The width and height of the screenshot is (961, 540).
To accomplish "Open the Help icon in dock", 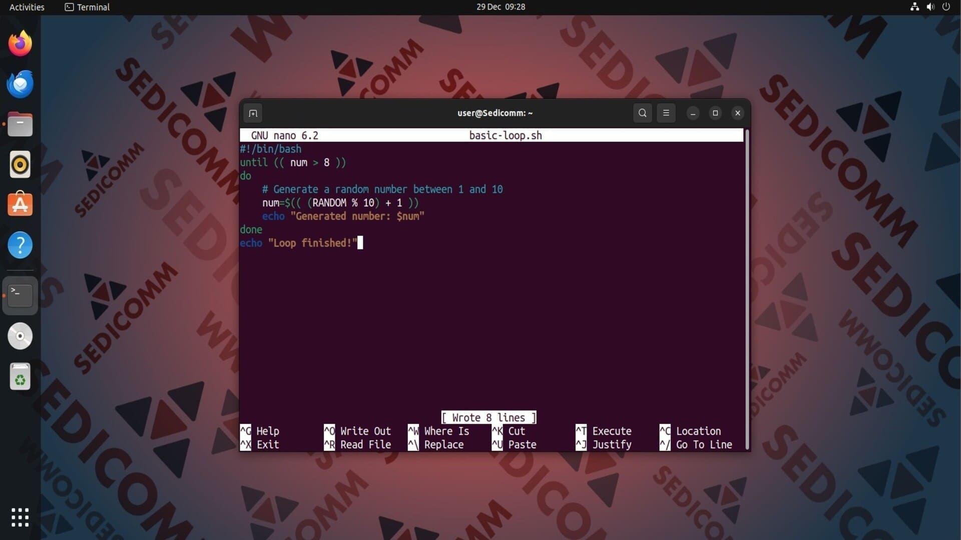I will click(20, 245).
